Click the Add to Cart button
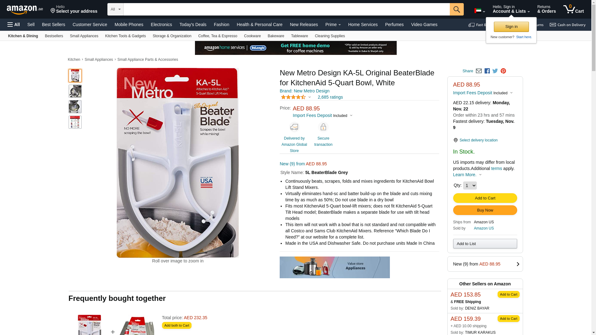This screenshot has width=596, height=335. point(485,198)
